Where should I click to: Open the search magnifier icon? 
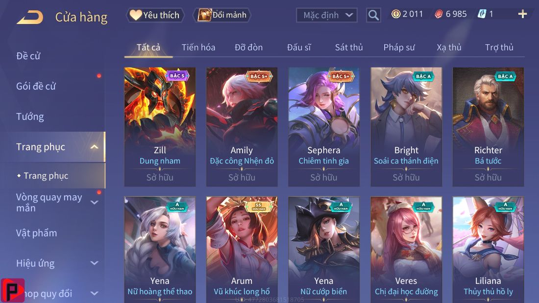[373, 15]
